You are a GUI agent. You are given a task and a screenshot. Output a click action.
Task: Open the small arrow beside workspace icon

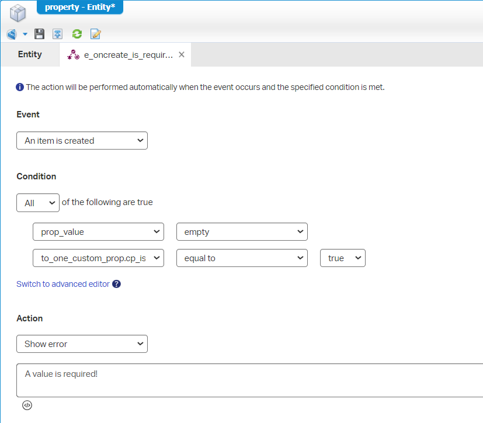coord(25,34)
